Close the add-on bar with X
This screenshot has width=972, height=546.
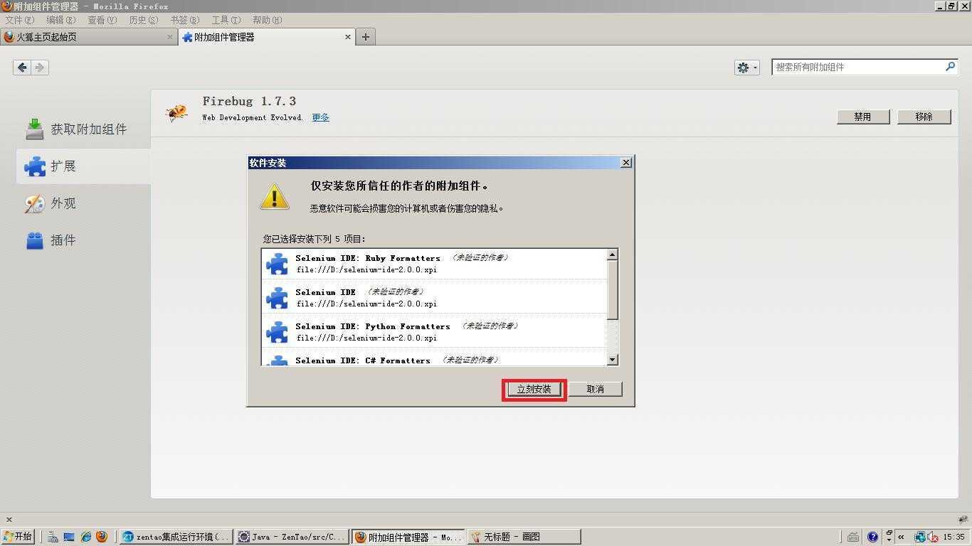(9, 520)
